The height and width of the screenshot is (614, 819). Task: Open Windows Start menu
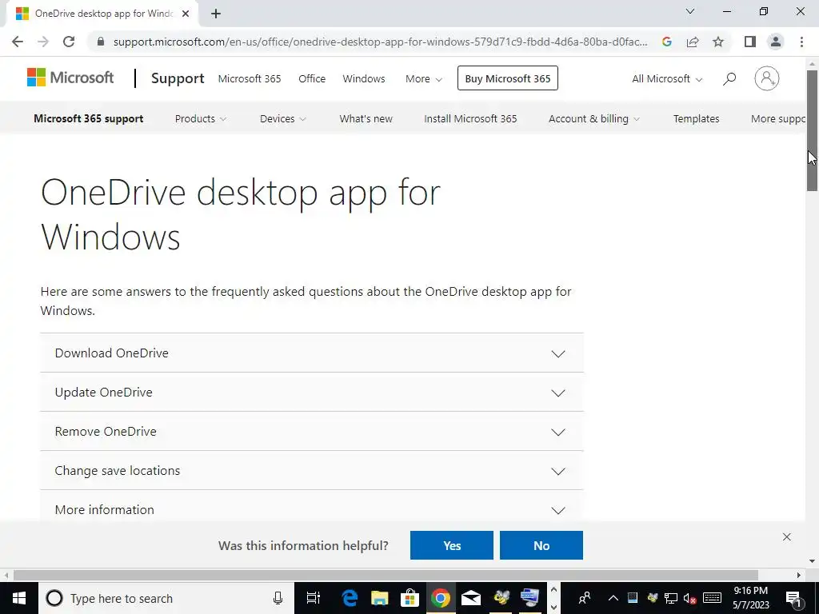pos(19,598)
